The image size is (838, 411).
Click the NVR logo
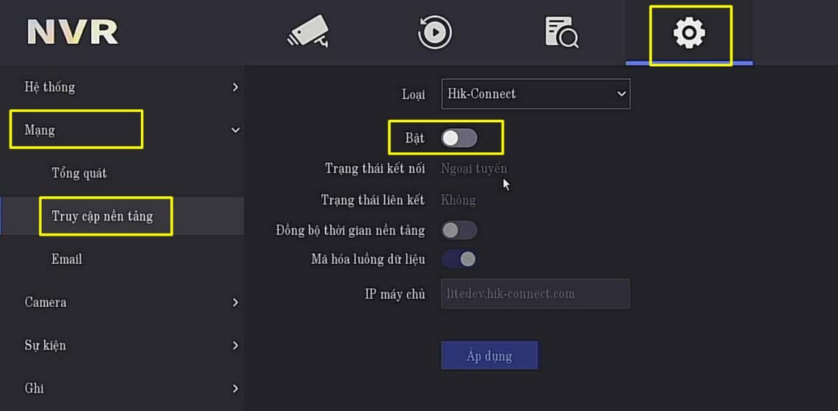click(73, 32)
